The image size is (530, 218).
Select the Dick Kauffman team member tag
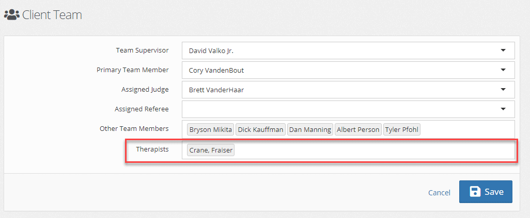coord(260,129)
